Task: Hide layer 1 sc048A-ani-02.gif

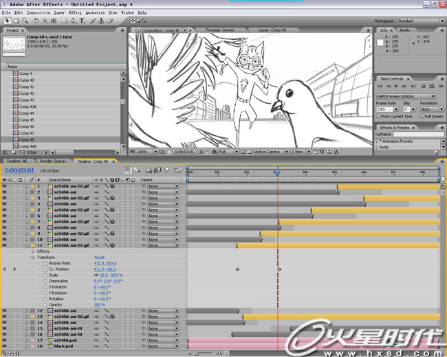Action: 4,186
